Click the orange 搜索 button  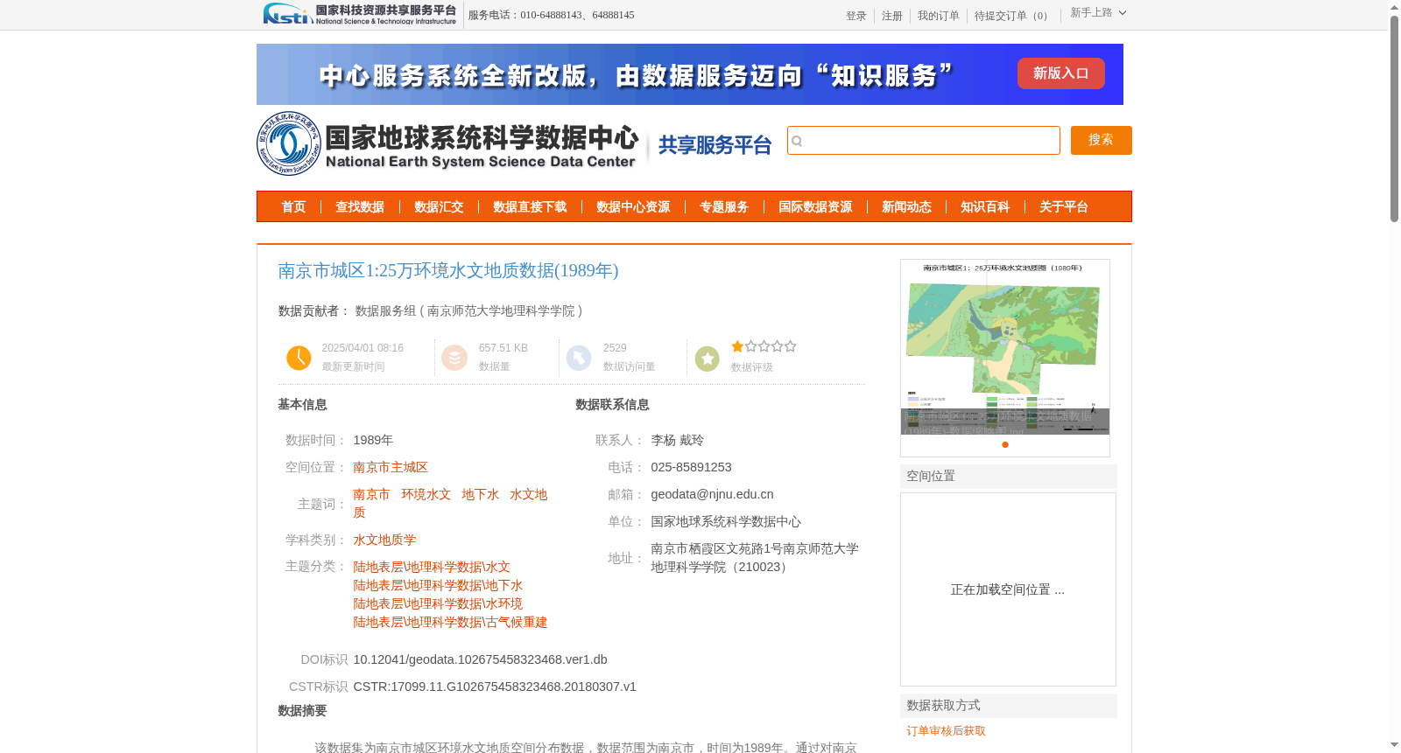click(x=1101, y=140)
